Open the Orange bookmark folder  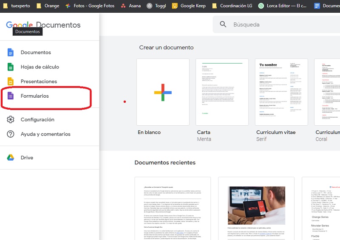pos(48,6)
